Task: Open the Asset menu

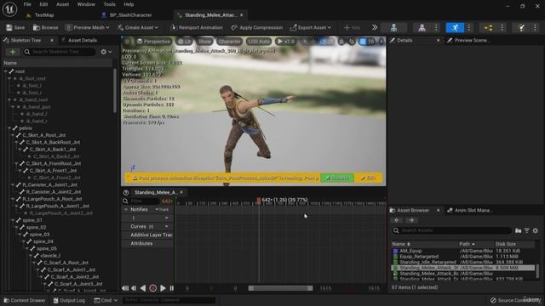Action: point(62,4)
